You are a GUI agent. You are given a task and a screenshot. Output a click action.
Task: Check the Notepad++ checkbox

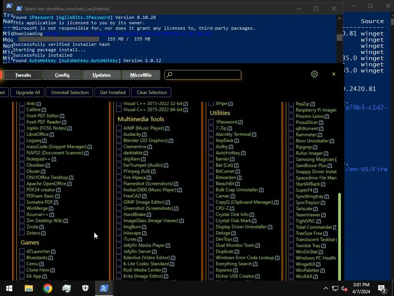(22, 159)
